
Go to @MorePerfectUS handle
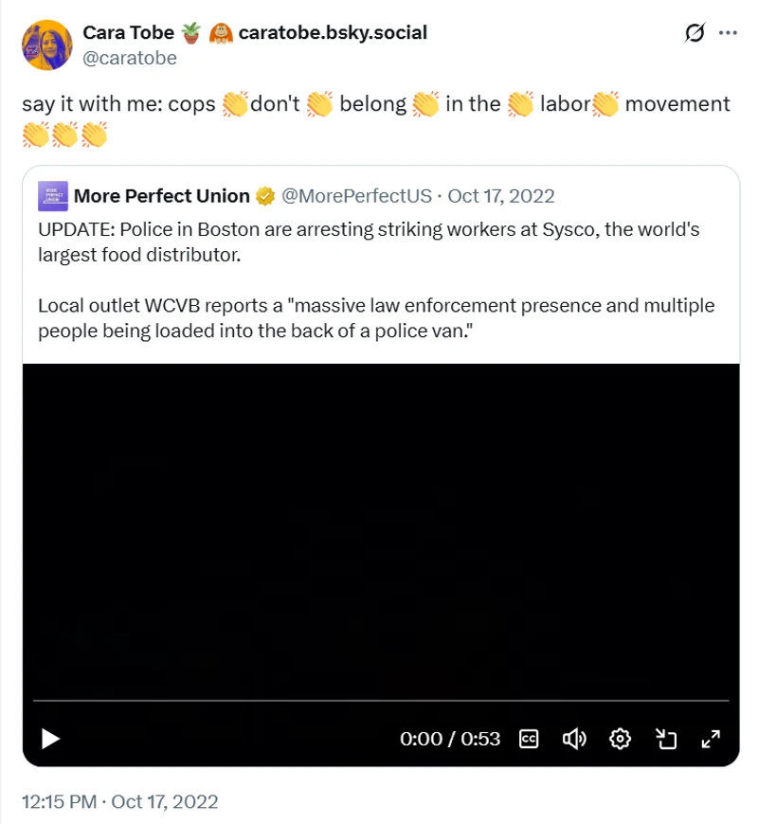tap(357, 196)
